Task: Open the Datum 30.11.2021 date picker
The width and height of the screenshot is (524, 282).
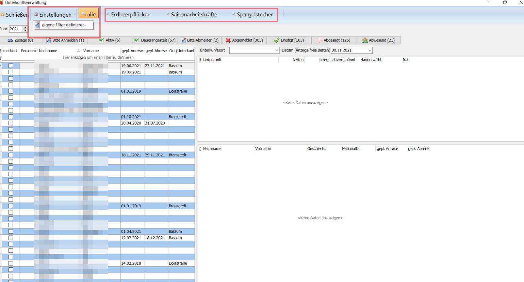Action: [x=369, y=51]
